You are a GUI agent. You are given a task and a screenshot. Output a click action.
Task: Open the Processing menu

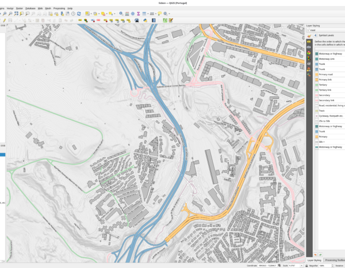tap(59, 9)
